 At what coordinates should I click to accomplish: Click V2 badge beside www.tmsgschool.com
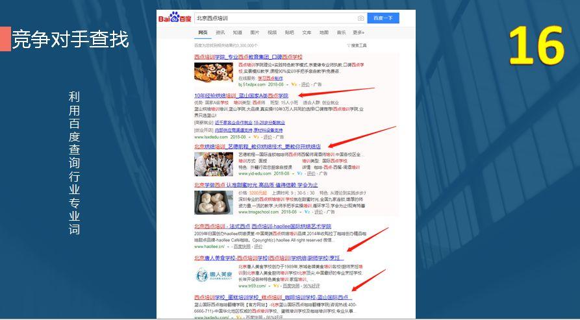[307, 212]
